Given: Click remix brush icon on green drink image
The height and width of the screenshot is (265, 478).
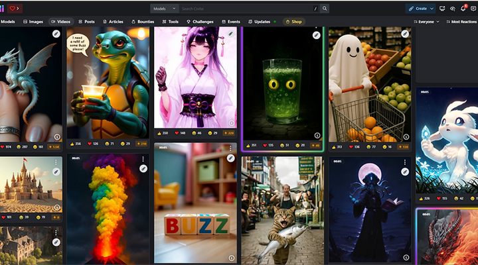Looking at the screenshot, I should pos(317,35).
